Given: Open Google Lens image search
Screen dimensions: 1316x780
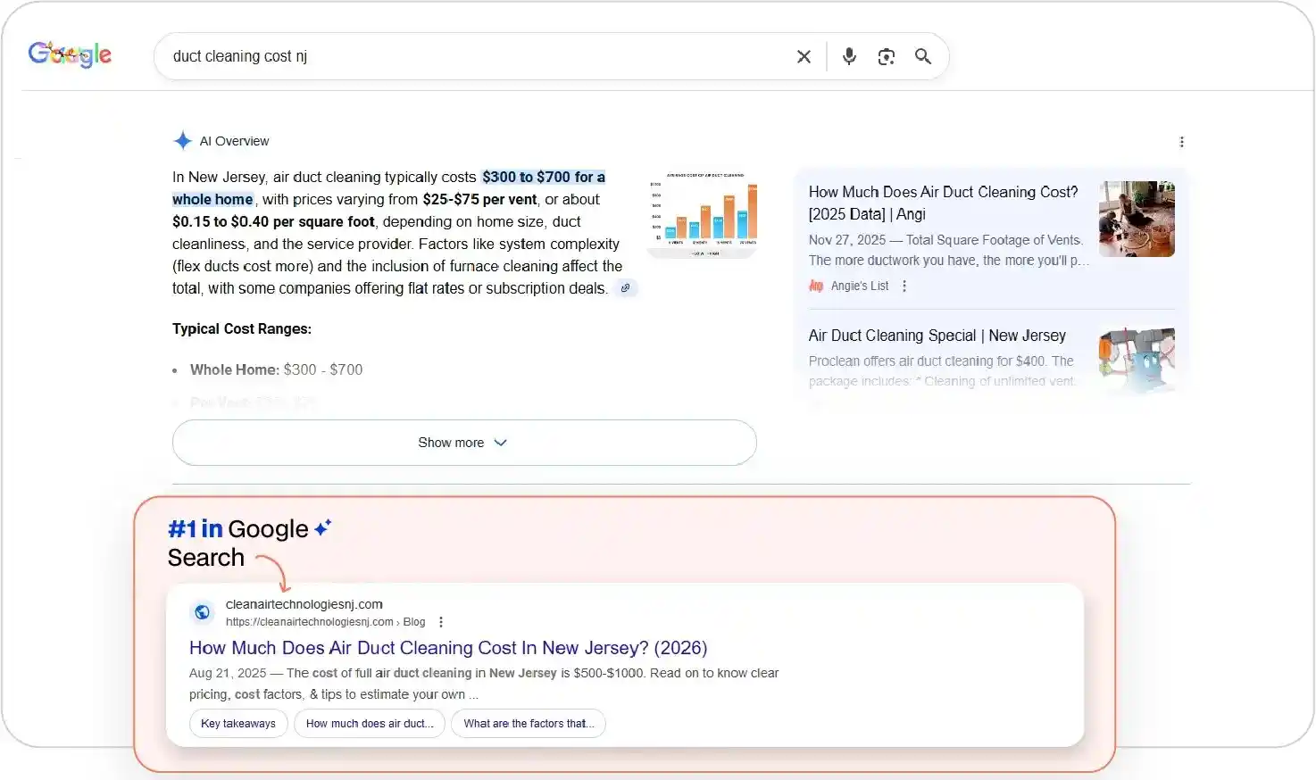Looking at the screenshot, I should pos(886,55).
